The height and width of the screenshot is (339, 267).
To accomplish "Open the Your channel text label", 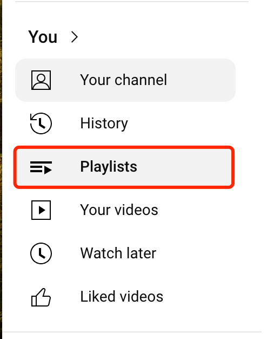I will click(x=123, y=80).
